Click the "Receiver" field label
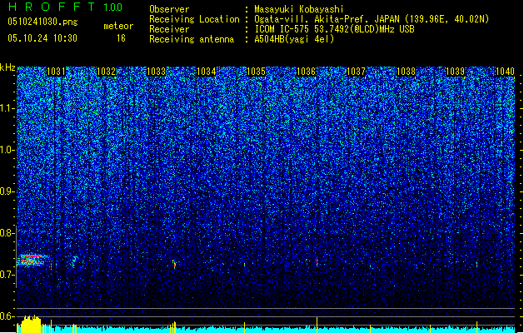The height and width of the screenshot is (333, 524). point(169,29)
